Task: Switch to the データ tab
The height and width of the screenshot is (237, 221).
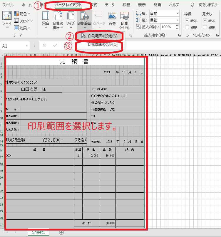Action: (x=110, y=5)
